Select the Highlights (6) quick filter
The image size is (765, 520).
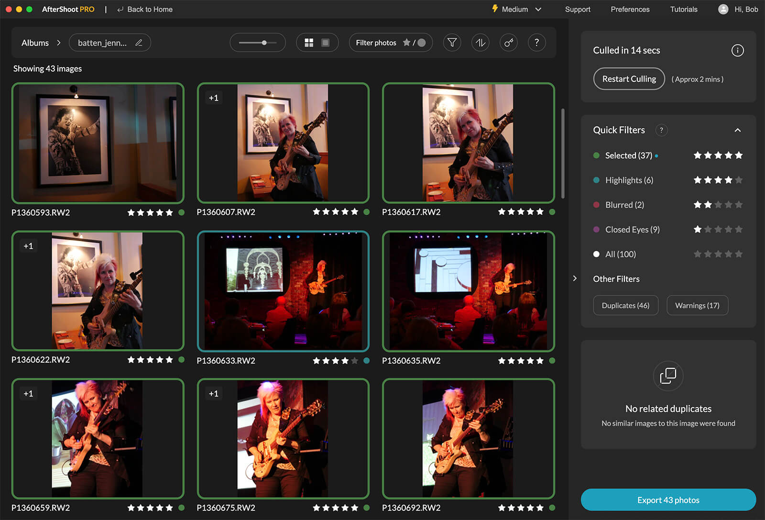point(629,180)
